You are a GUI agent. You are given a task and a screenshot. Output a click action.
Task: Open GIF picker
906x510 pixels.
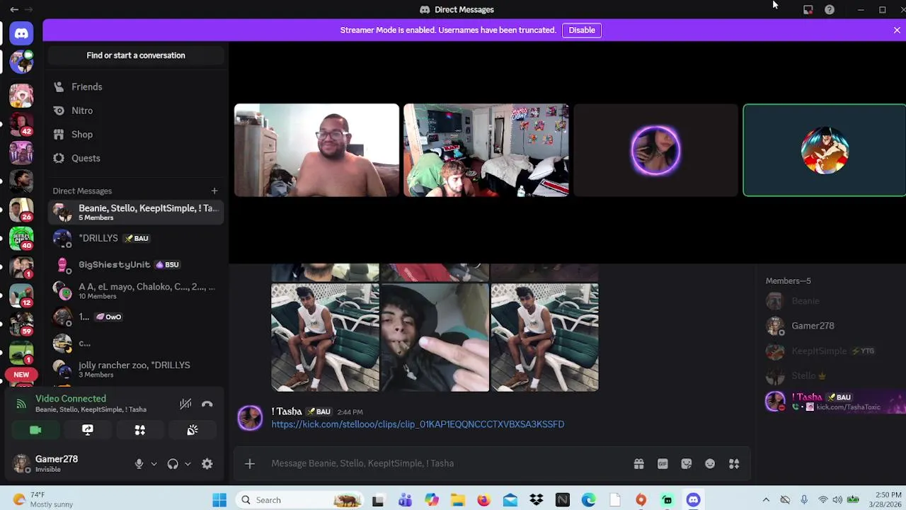(663, 463)
